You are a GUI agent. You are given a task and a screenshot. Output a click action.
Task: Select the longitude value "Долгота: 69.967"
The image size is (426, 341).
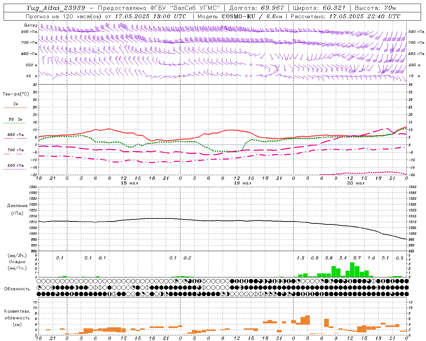(257, 8)
